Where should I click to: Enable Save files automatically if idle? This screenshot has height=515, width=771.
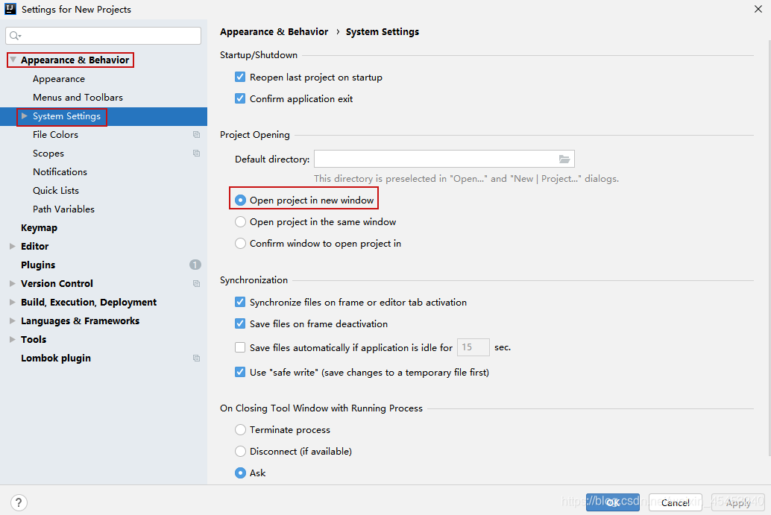[240, 347]
